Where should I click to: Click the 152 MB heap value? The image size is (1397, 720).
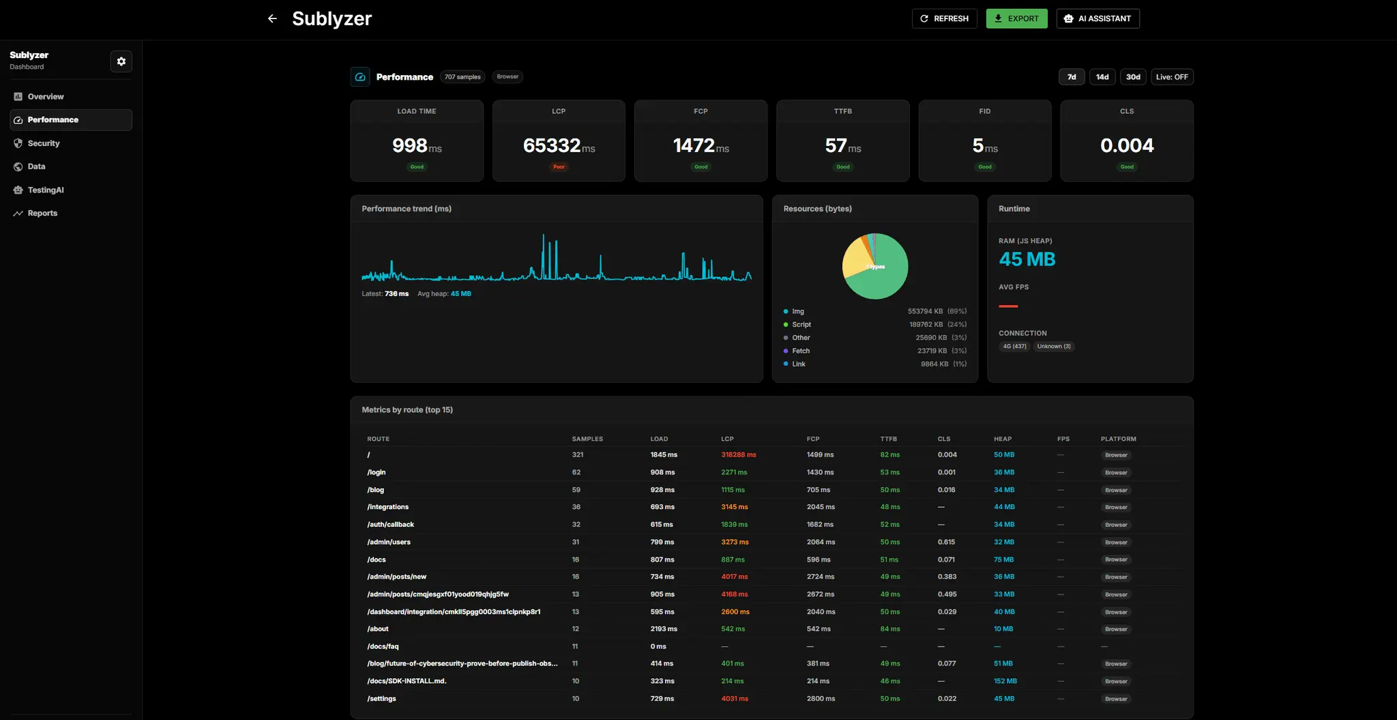[x=1005, y=681]
